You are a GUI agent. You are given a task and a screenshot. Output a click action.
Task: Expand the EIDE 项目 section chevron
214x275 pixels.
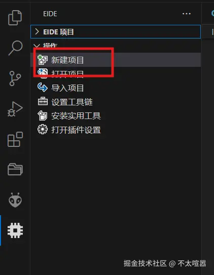tap(37, 32)
